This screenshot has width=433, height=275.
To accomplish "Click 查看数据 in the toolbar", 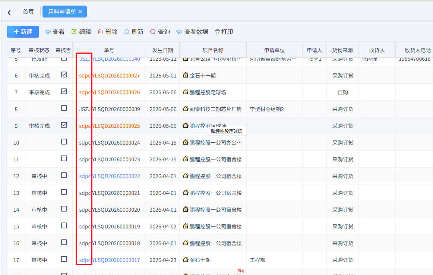I will pos(192,32).
